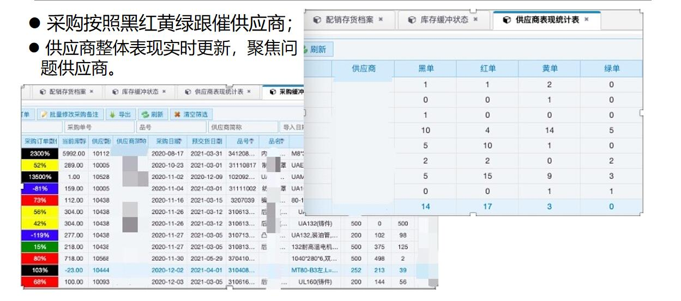Close the active 供应商表现统计表 tab

pos(587,20)
